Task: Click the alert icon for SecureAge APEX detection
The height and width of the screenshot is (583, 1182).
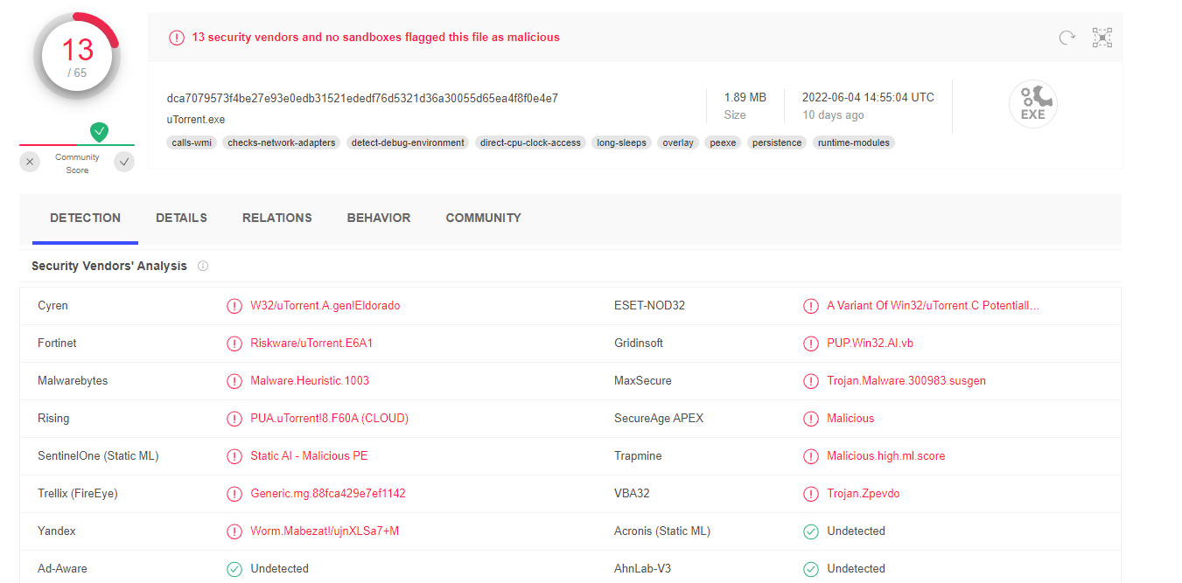Action: click(x=811, y=419)
